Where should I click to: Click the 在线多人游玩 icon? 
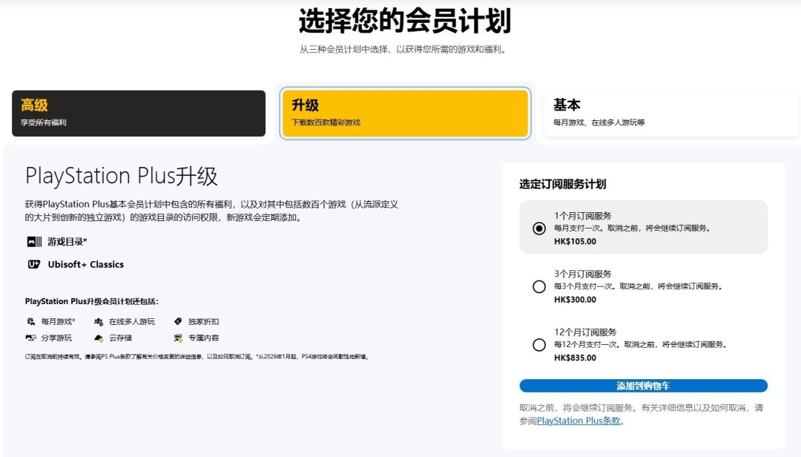pyautogui.click(x=99, y=321)
